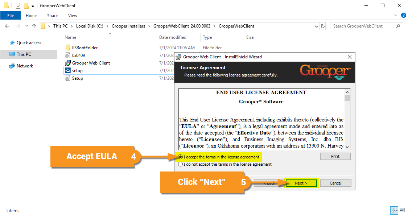This screenshot has height=215, width=408.
Task: Select the Grooper Web Client file name
Action: [91, 63]
